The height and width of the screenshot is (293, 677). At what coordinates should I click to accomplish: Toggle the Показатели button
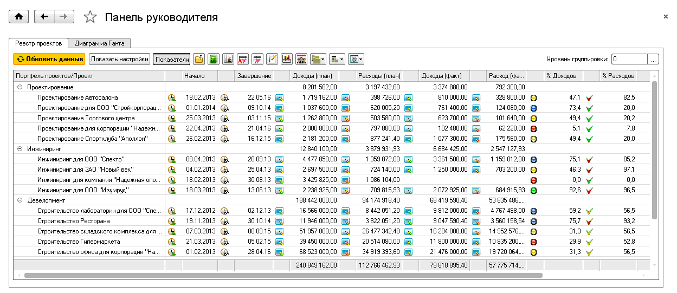coord(172,59)
